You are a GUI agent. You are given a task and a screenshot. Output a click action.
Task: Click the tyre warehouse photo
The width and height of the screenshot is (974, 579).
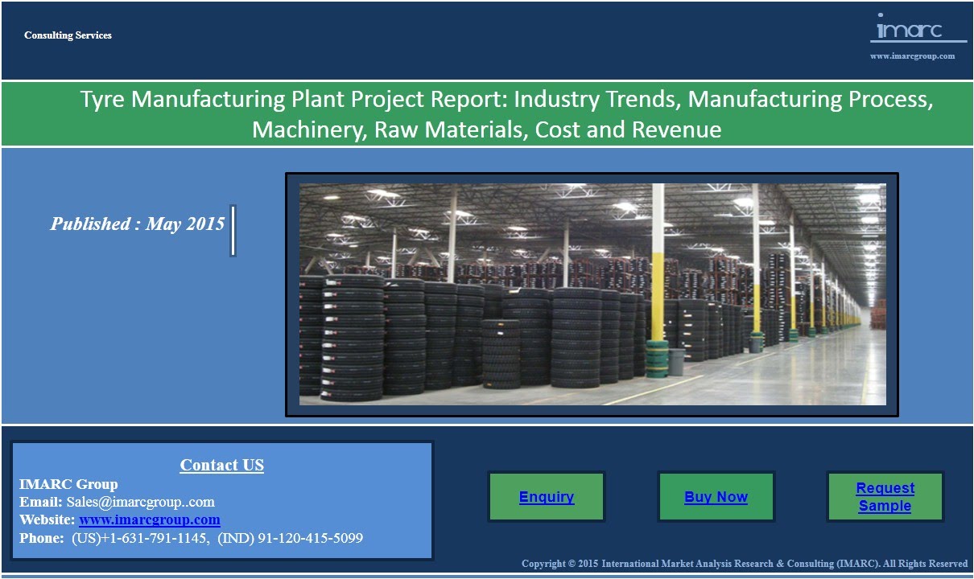pyautogui.click(x=592, y=294)
